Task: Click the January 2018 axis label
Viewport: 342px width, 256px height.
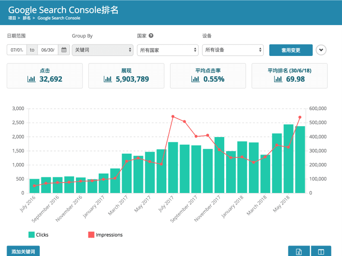Action: coord(232,207)
